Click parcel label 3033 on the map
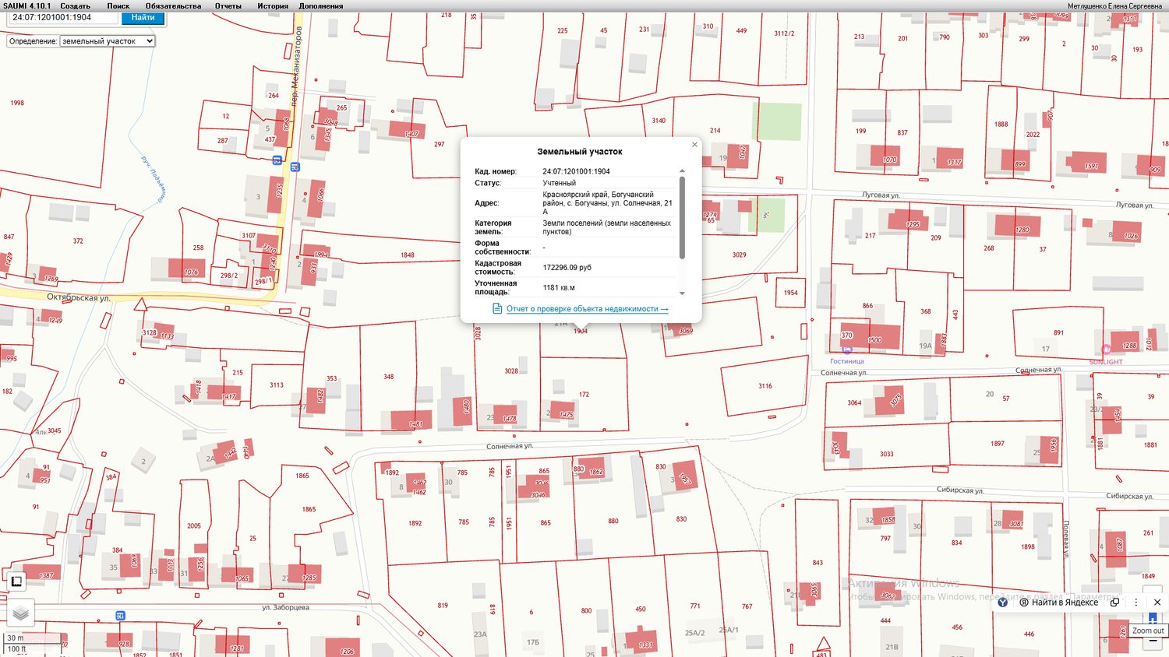 887,455
